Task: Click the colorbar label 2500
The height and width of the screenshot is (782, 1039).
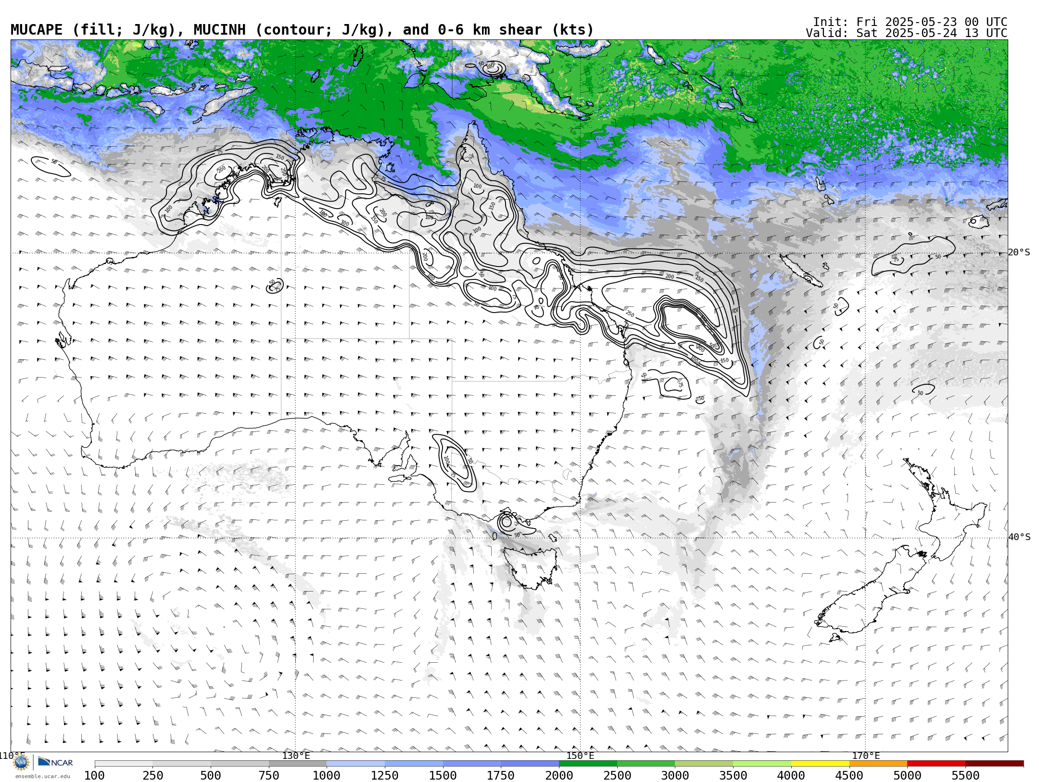Action: [x=617, y=776]
